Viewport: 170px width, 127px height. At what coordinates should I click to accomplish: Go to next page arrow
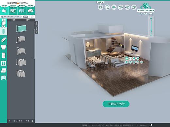pos(33,121)
